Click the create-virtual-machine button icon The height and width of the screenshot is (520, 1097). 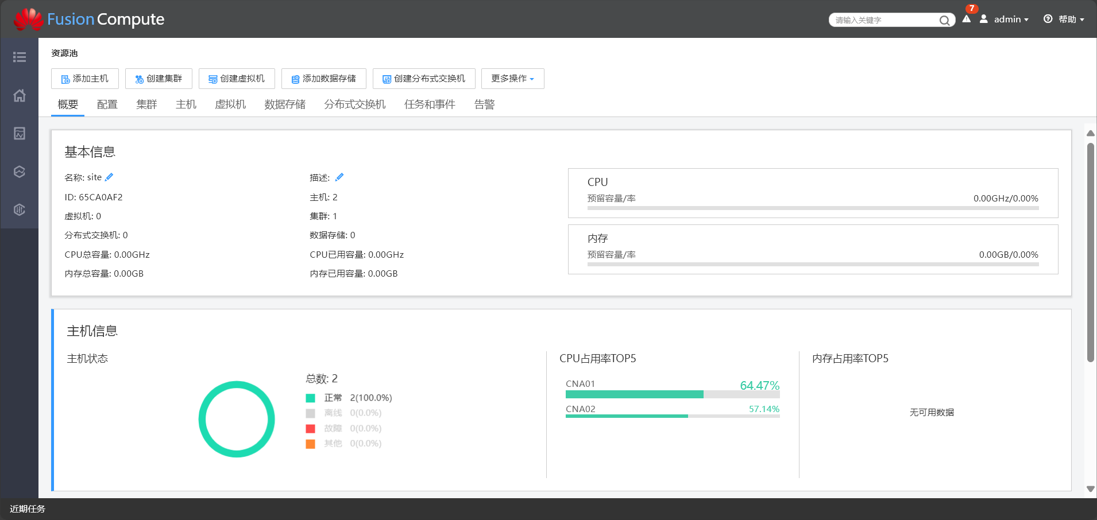[213, 79]
